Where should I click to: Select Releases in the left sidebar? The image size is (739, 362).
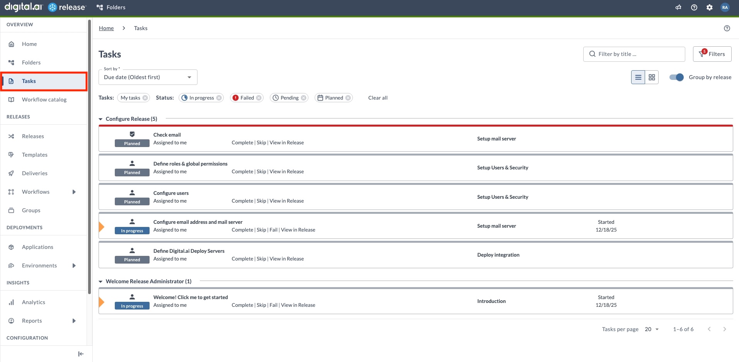click(x=33, y=136)
